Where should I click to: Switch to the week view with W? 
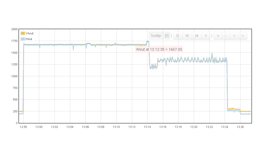click(x=187, y=36)
